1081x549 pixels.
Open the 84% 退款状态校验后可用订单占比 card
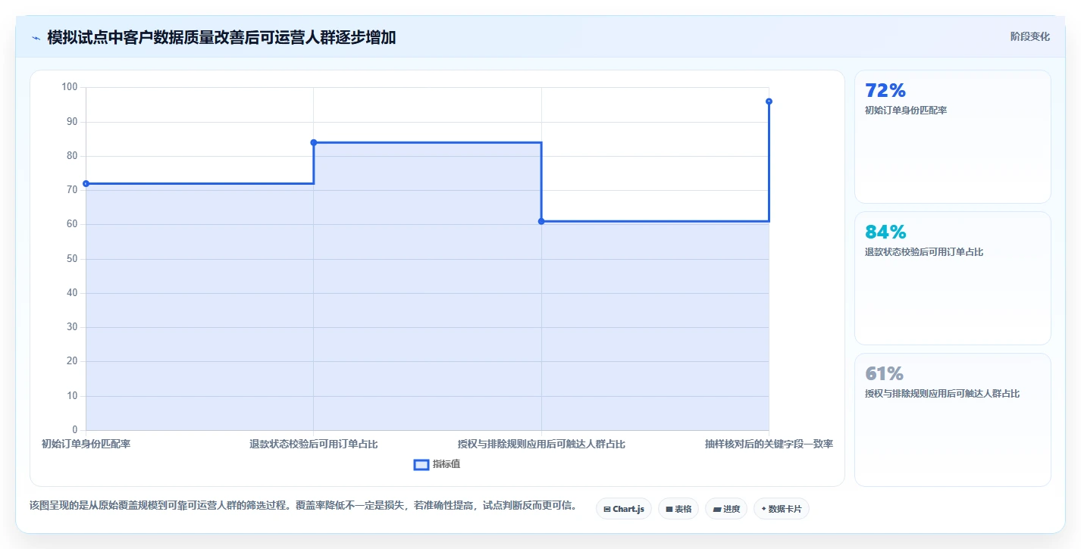953,279
